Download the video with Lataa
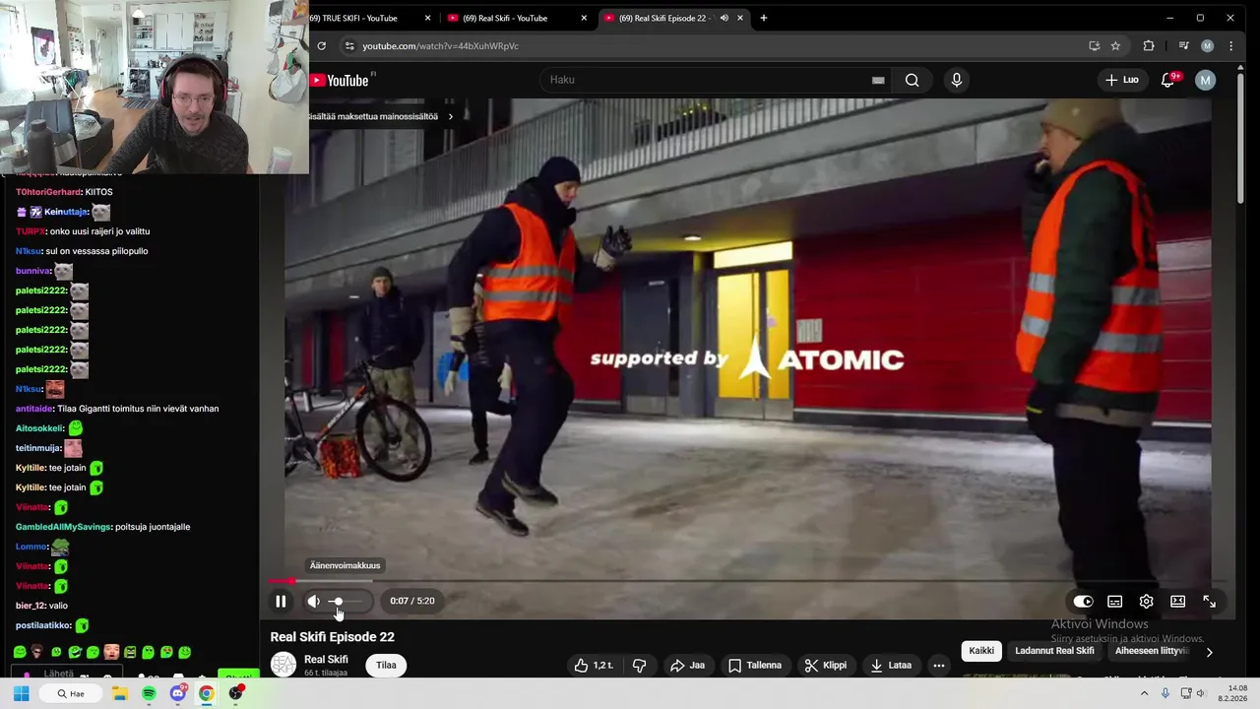Viewport: 1260px width, 709px height. [891, 665]
